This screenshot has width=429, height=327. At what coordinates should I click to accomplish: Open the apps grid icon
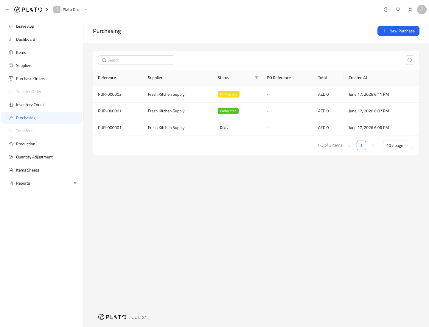(410, 10)
